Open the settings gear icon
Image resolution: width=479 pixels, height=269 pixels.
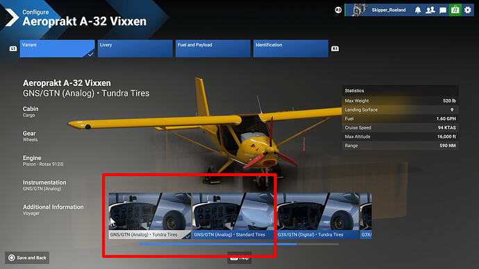(x=468, y=10)
